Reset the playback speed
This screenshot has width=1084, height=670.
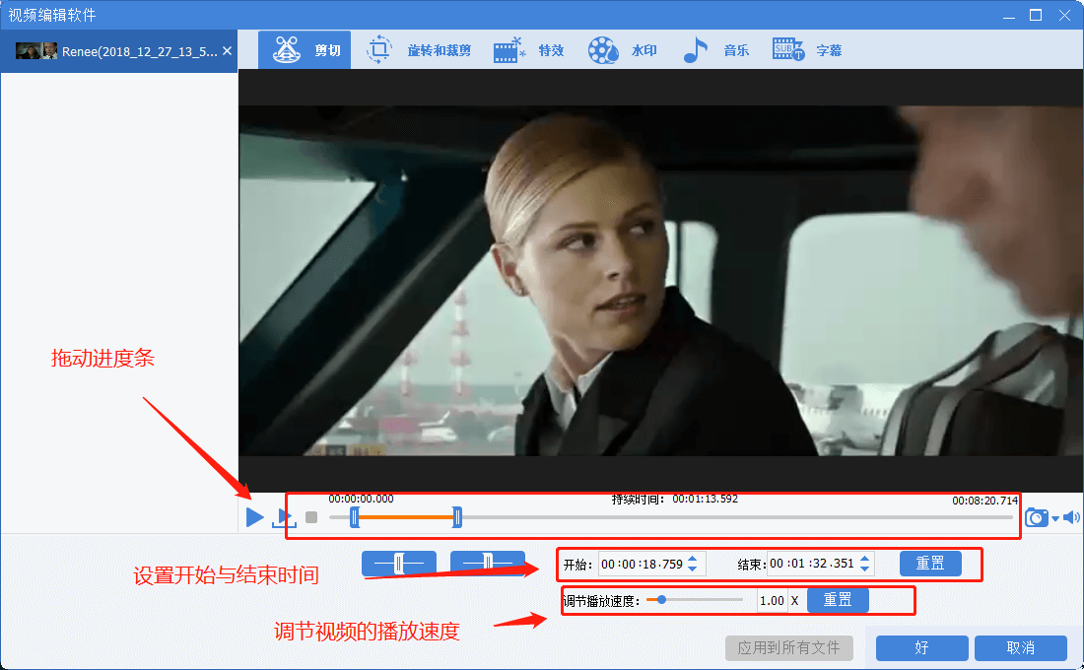tap(838, 600)
